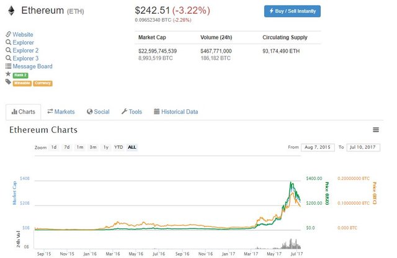The image size is (397, 258).
Task: Set chart zoom to 1d
Action: click(x=54, y=147)
